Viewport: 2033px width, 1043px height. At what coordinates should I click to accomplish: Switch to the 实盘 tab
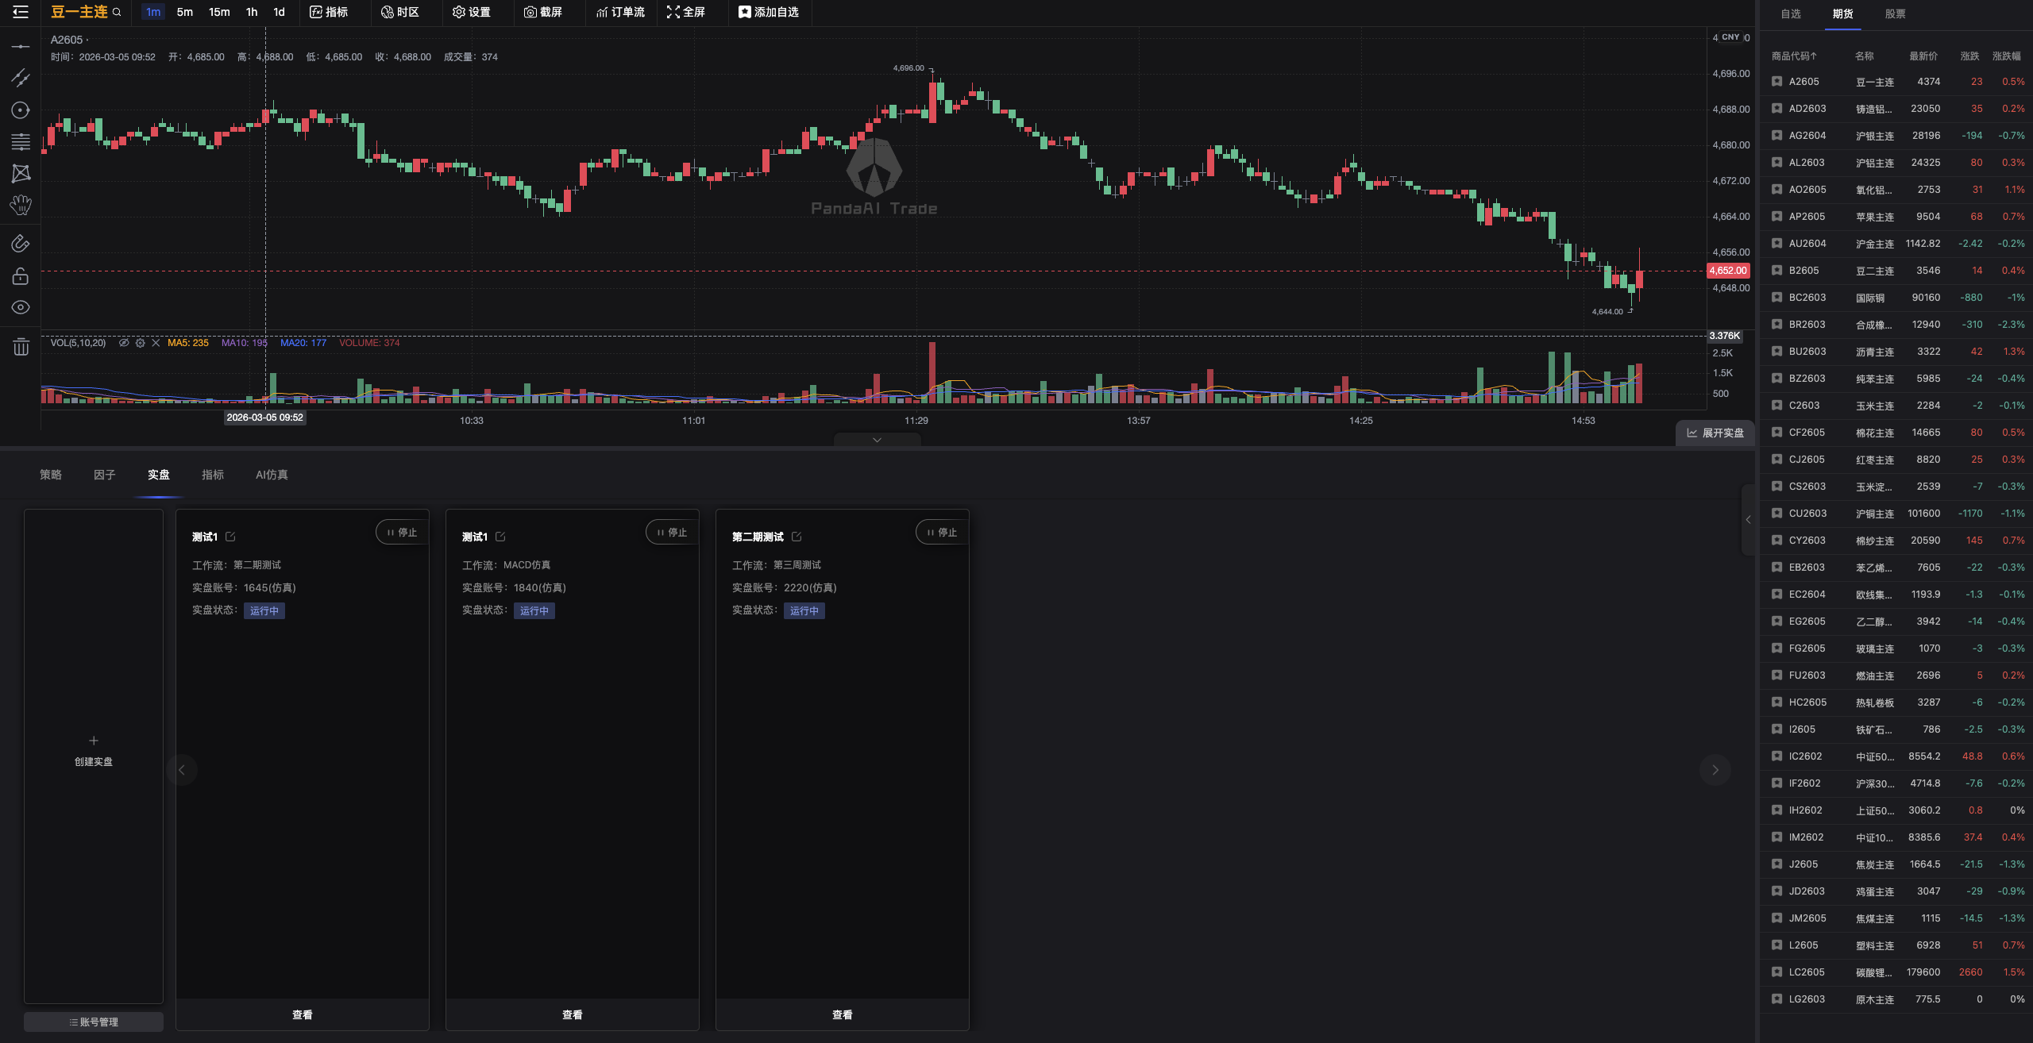pyautogui.click(x=159, y=475)
